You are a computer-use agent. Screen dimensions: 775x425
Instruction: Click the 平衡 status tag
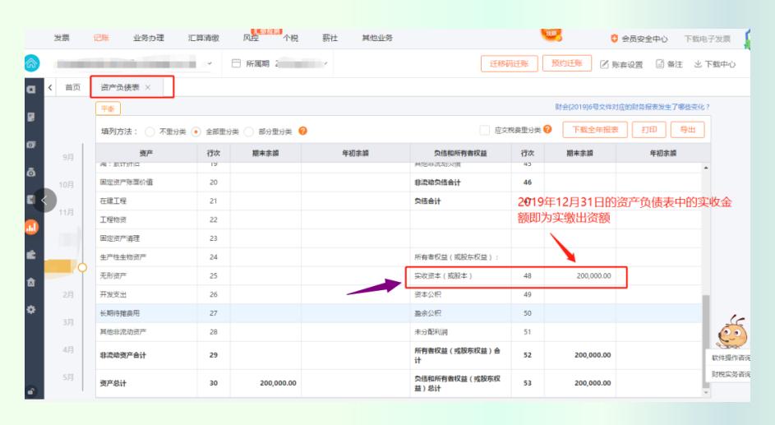[x=108, y=109]
